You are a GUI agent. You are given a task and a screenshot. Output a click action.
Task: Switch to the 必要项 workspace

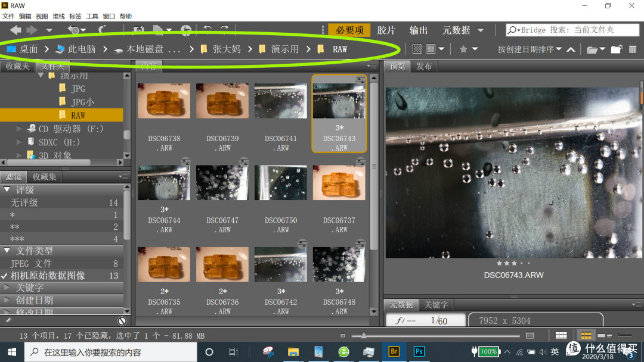click(349, 30)
